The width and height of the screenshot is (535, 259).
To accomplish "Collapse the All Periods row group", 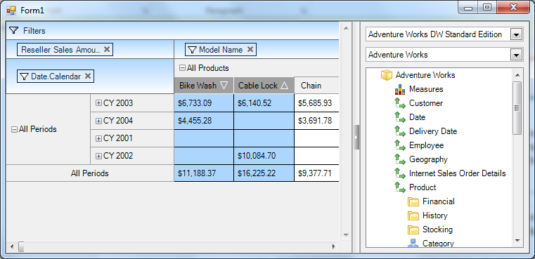I will 14,129.
